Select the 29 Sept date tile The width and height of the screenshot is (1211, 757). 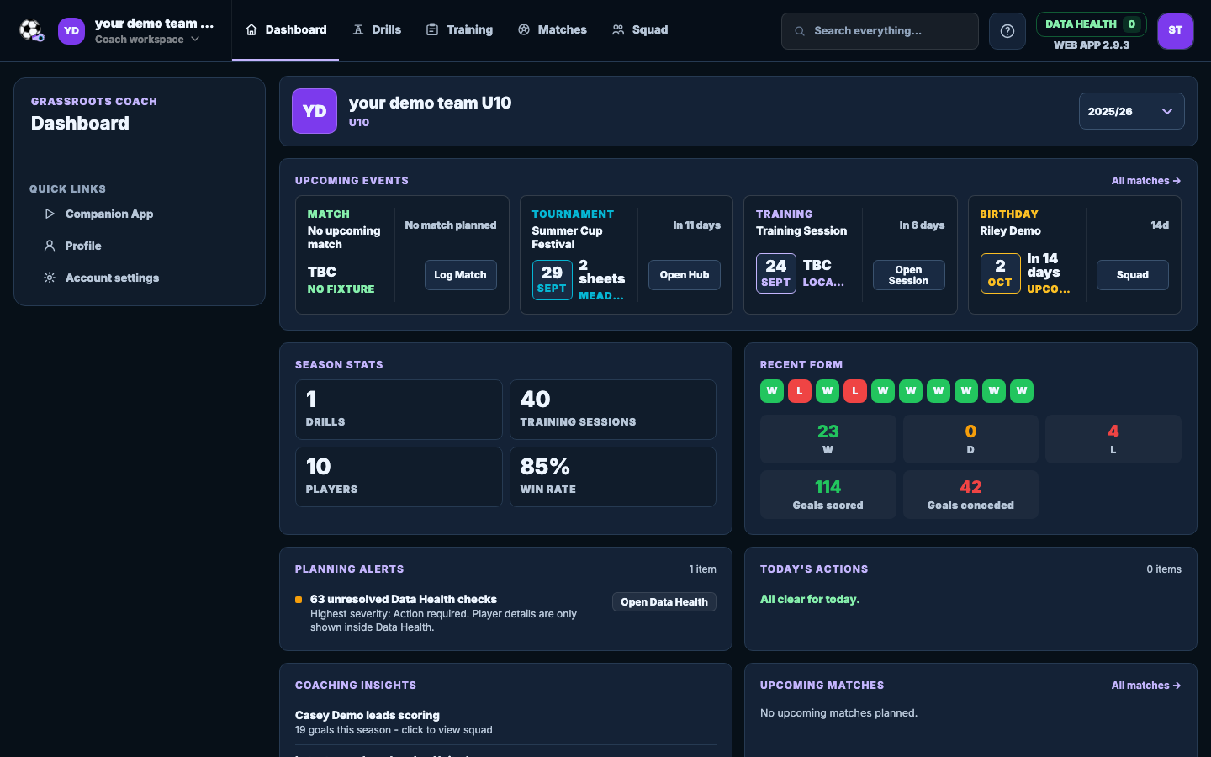[553, 279]
